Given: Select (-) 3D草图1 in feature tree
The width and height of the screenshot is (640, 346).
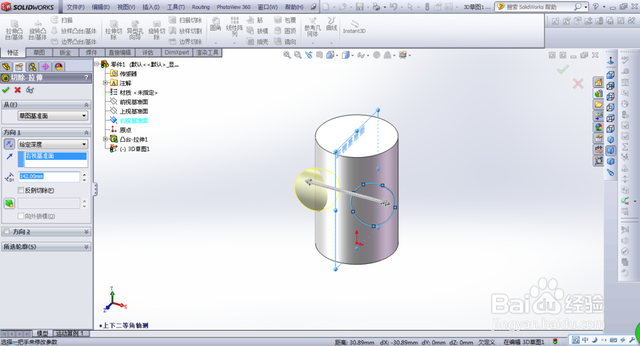Looking at the screenshot, I should [x=134, y=149].
